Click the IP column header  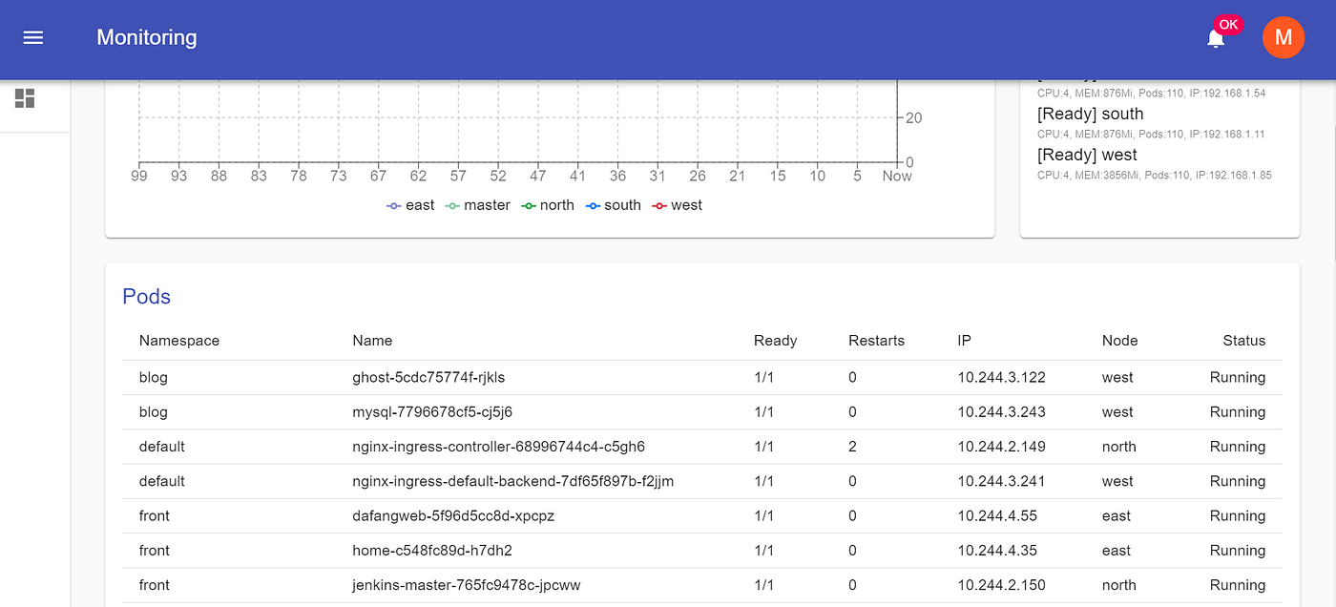[x=964, y=341]
